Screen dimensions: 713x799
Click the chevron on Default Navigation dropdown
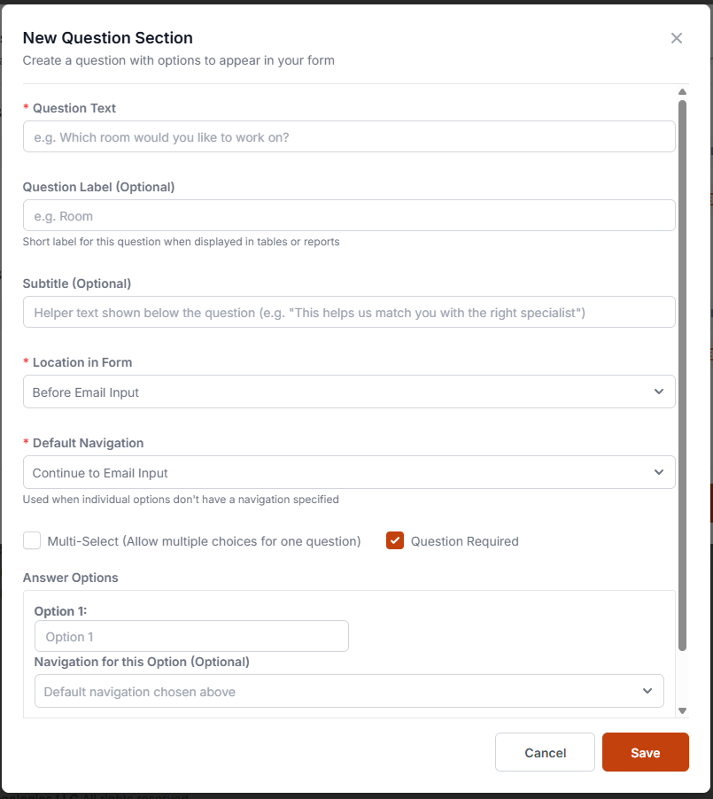click(x=659, y=472)
